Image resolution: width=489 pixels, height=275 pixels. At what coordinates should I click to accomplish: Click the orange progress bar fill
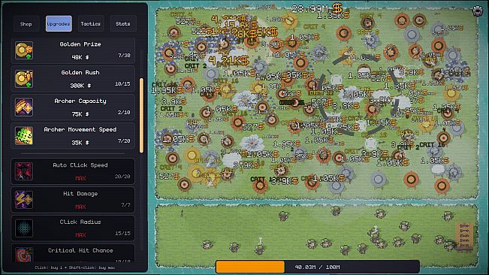tap(250, 267)
